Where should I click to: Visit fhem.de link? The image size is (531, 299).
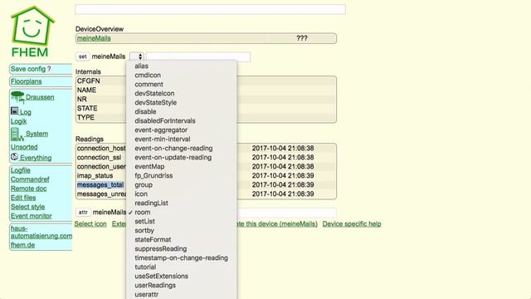[22, 245]
